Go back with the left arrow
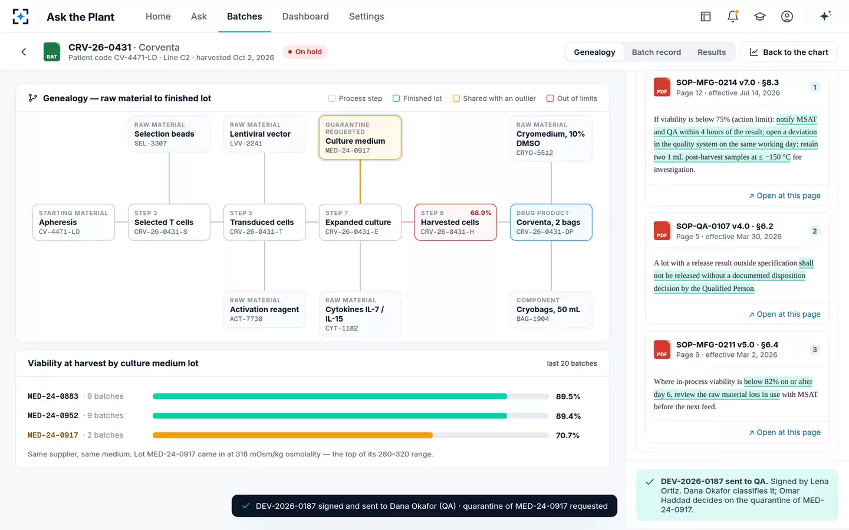Viewport: 849px width, 530px height. tap(24, 52)
